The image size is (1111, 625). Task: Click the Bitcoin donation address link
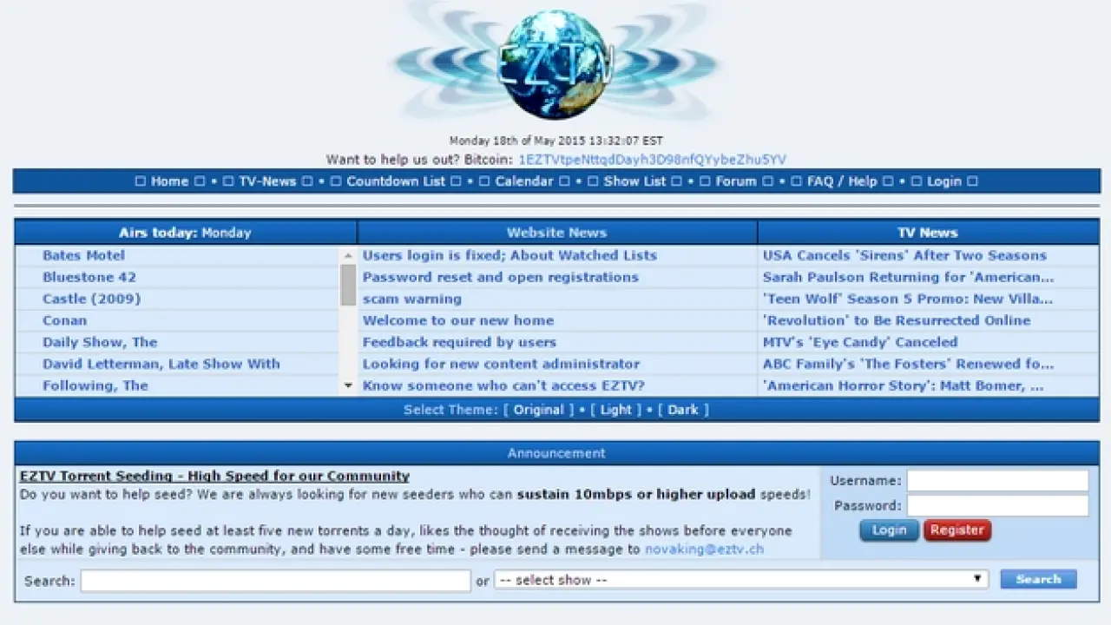pyautogui.click(x=652, y=160)
